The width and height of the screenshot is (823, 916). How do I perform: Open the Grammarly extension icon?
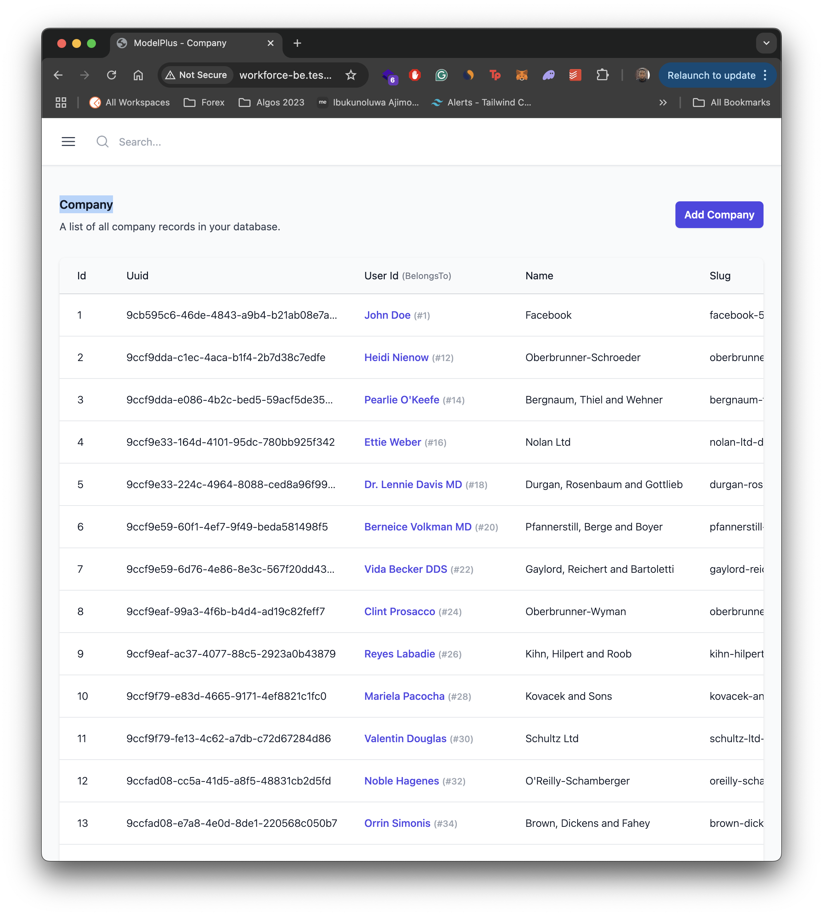click(441, 75)
